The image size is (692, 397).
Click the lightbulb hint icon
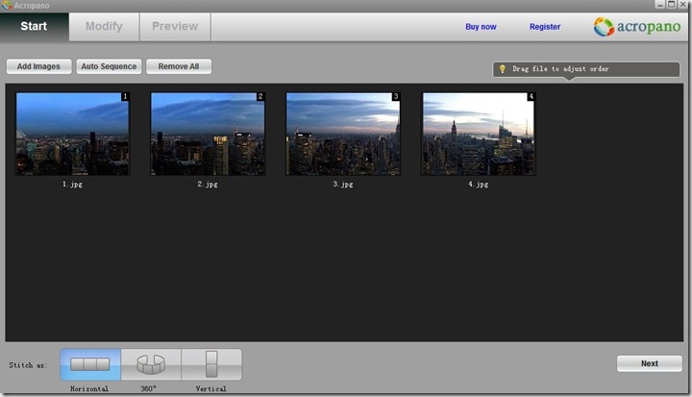[502, 69]
